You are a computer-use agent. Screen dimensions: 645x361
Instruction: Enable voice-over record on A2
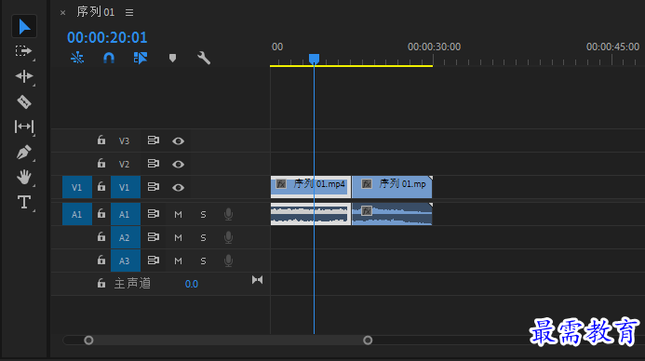[228, 237]
